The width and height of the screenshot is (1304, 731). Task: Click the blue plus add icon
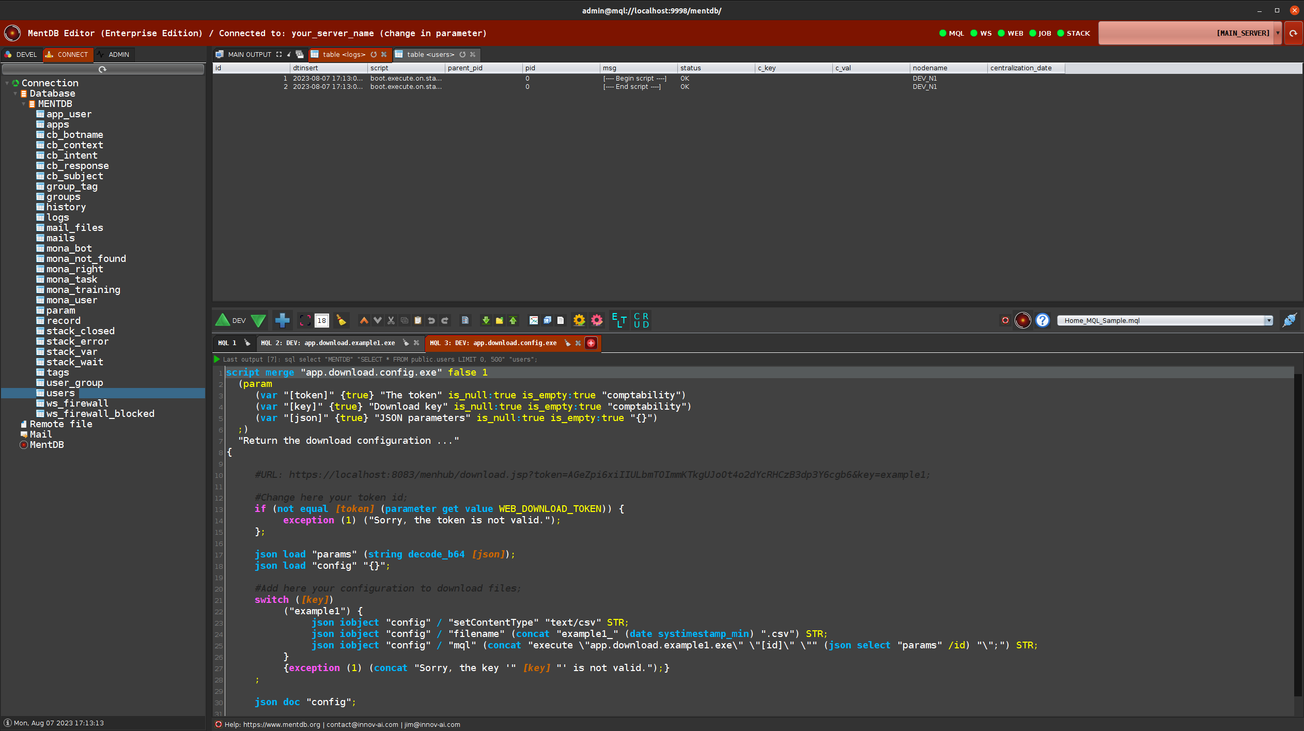282,320
